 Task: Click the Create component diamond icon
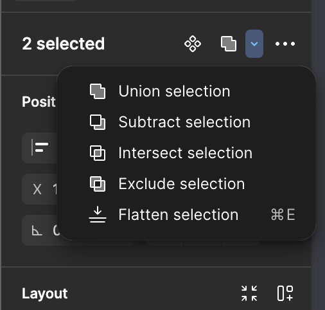[193, 44]
